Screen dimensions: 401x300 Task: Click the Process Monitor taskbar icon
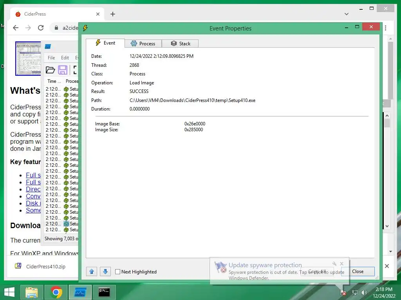[80, 292]
